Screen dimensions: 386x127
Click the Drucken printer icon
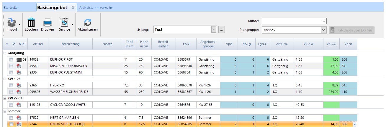(x=48, y=22)
